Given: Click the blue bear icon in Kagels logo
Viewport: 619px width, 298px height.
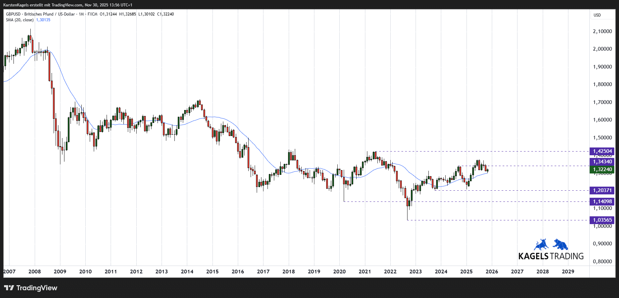Looking at the screenshot, I should click(x=560, y=244).
